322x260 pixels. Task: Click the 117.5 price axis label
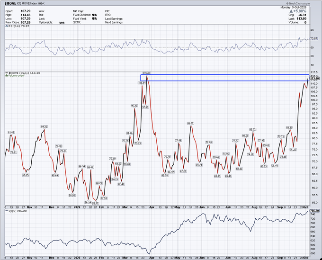pos(314,72)
